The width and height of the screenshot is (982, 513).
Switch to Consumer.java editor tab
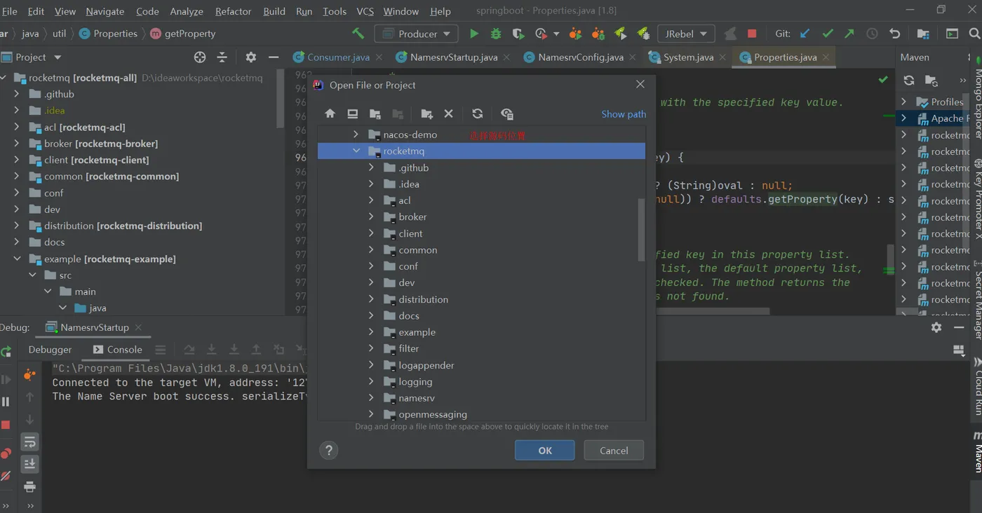coord(337,57)
